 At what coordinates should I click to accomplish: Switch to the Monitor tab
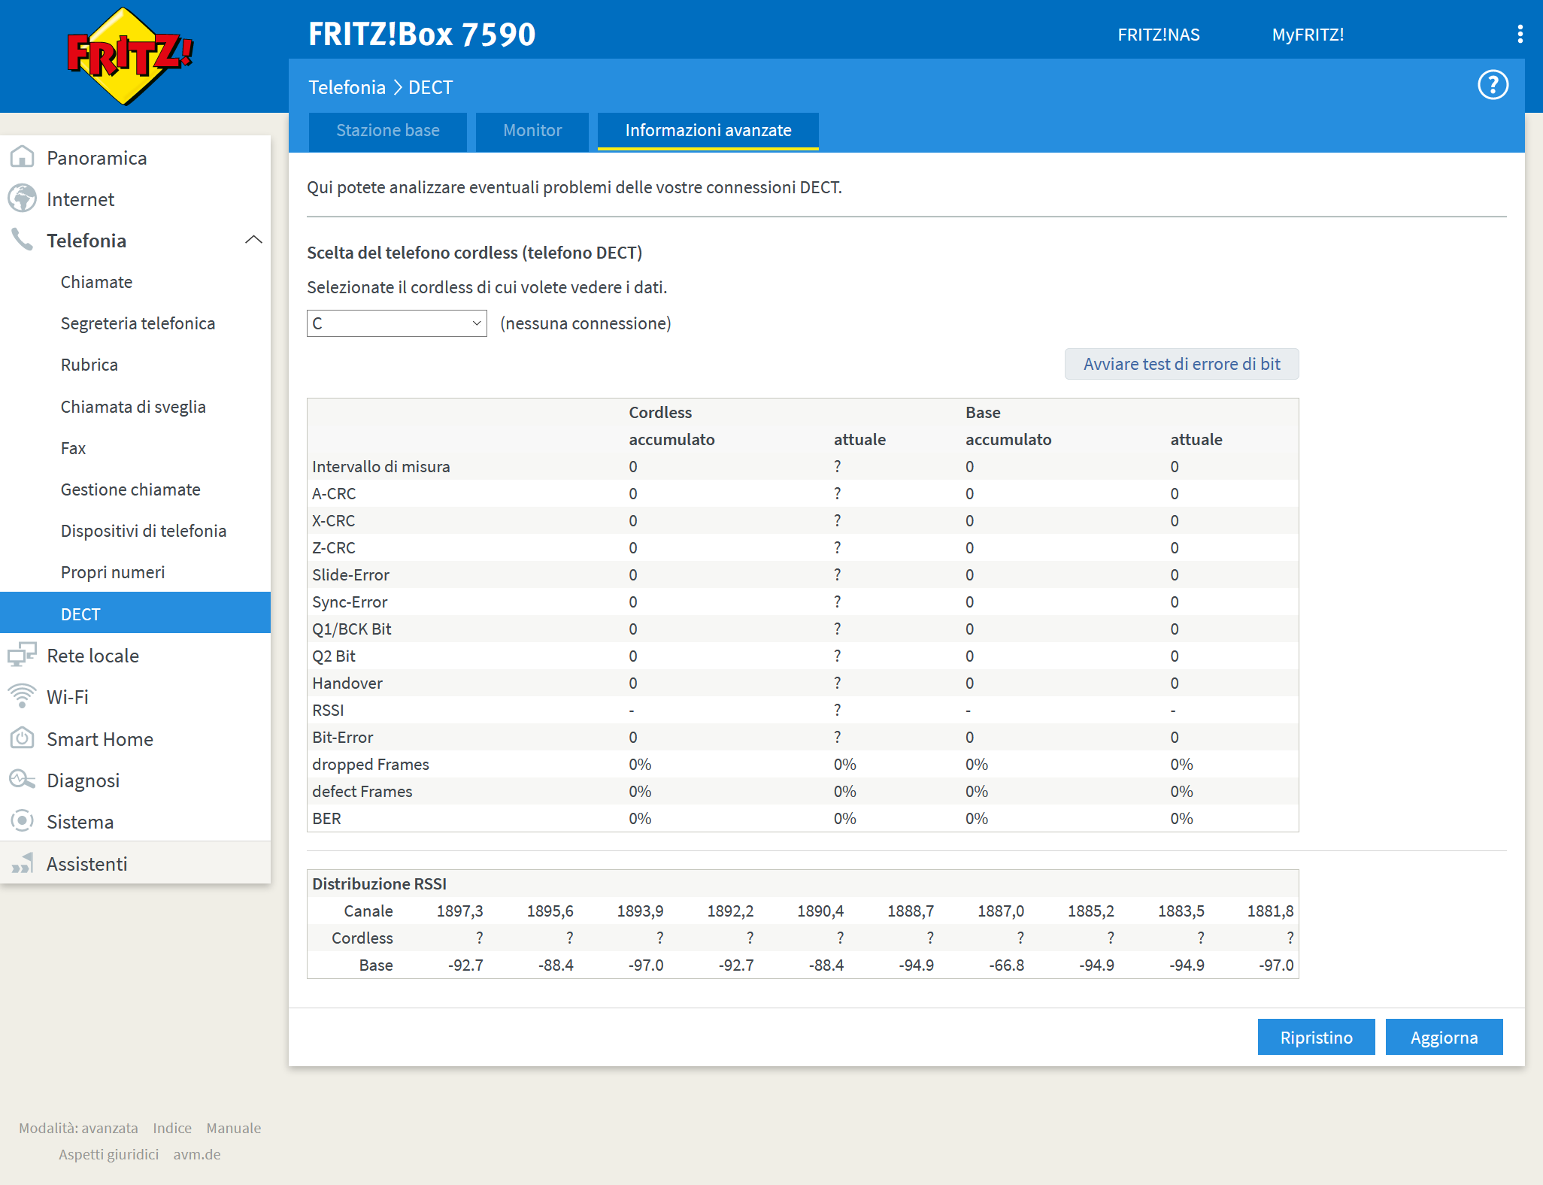pos(532,131)
